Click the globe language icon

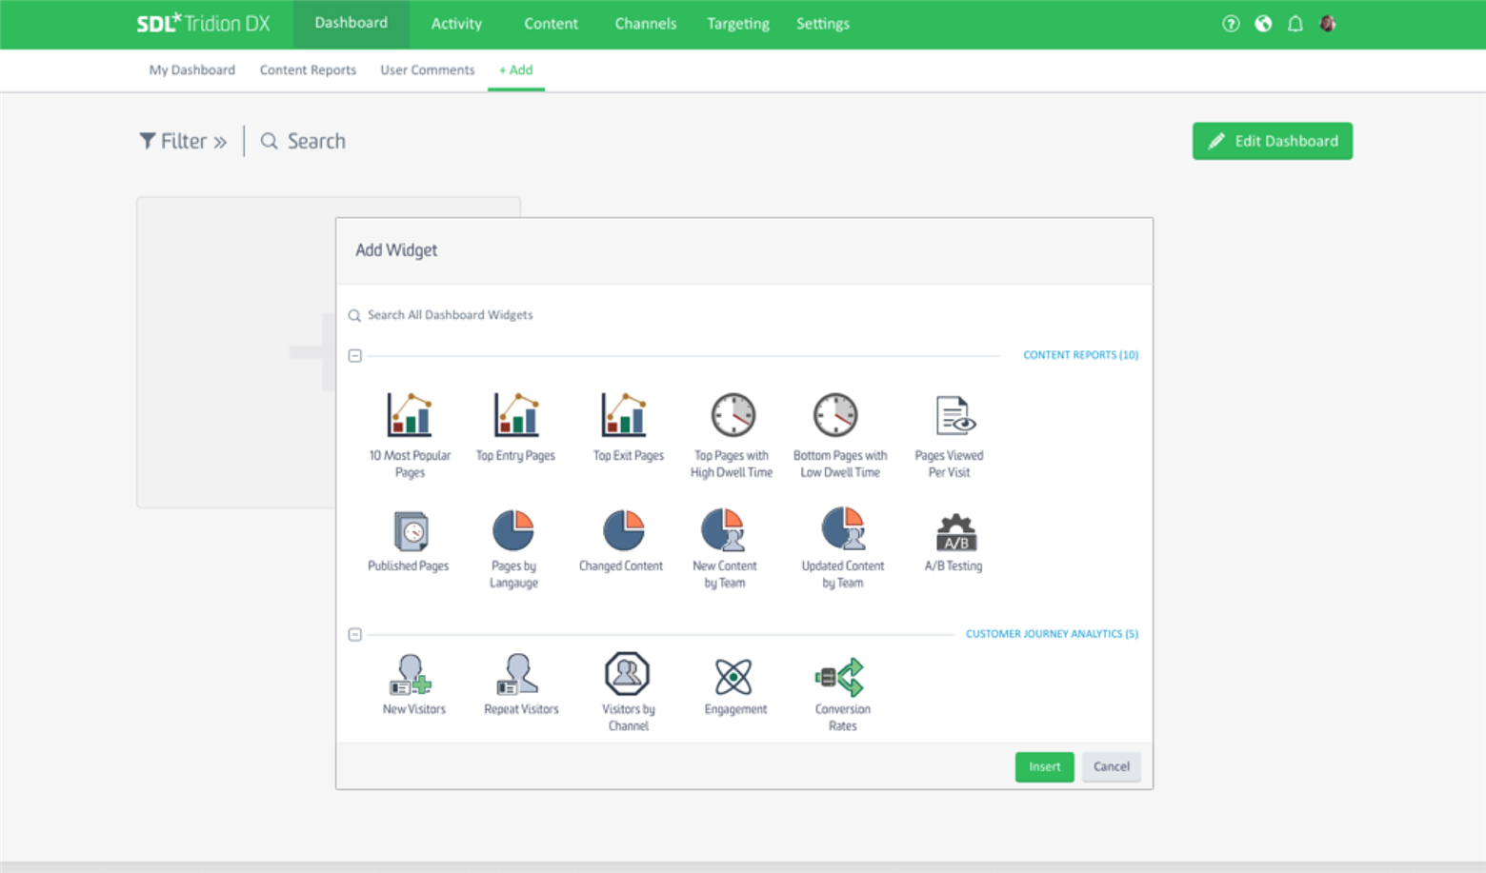1263,24
